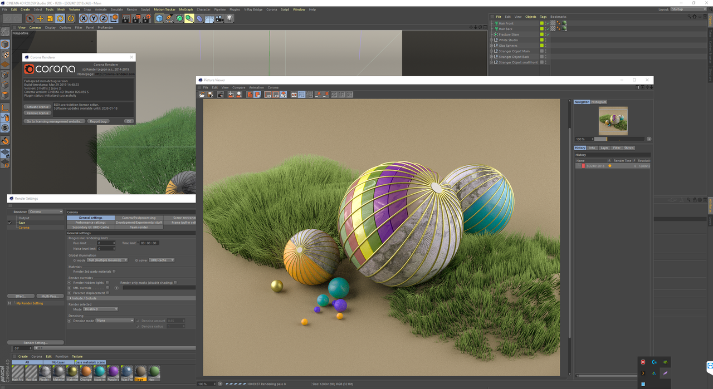Click the Report bug button
Image resolution: width=713 pixels, height=389 pixels.
[98, 121]
